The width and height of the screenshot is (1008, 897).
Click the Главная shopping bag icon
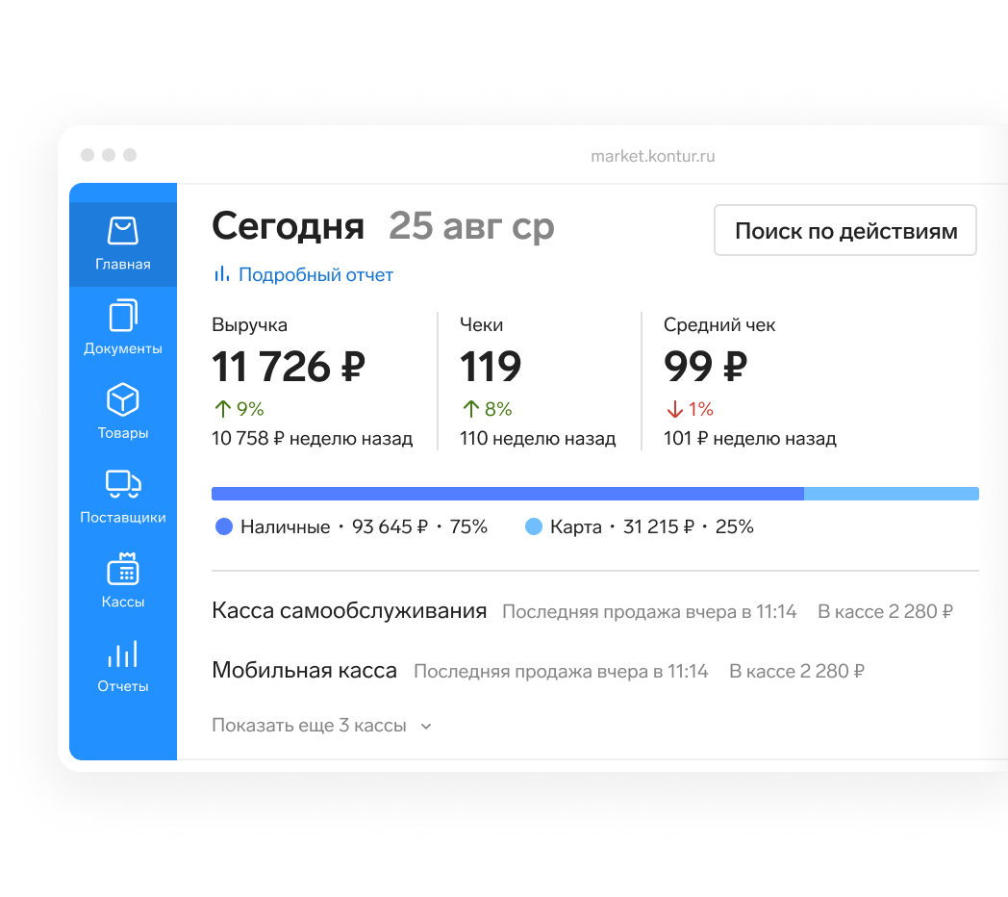(x=123, y=231)
